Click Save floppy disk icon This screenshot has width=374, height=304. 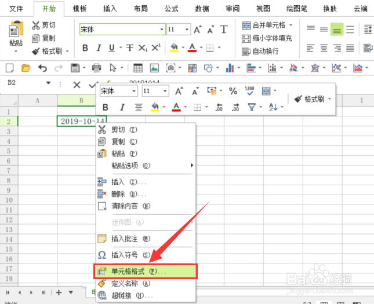click(x=75, y=68)
